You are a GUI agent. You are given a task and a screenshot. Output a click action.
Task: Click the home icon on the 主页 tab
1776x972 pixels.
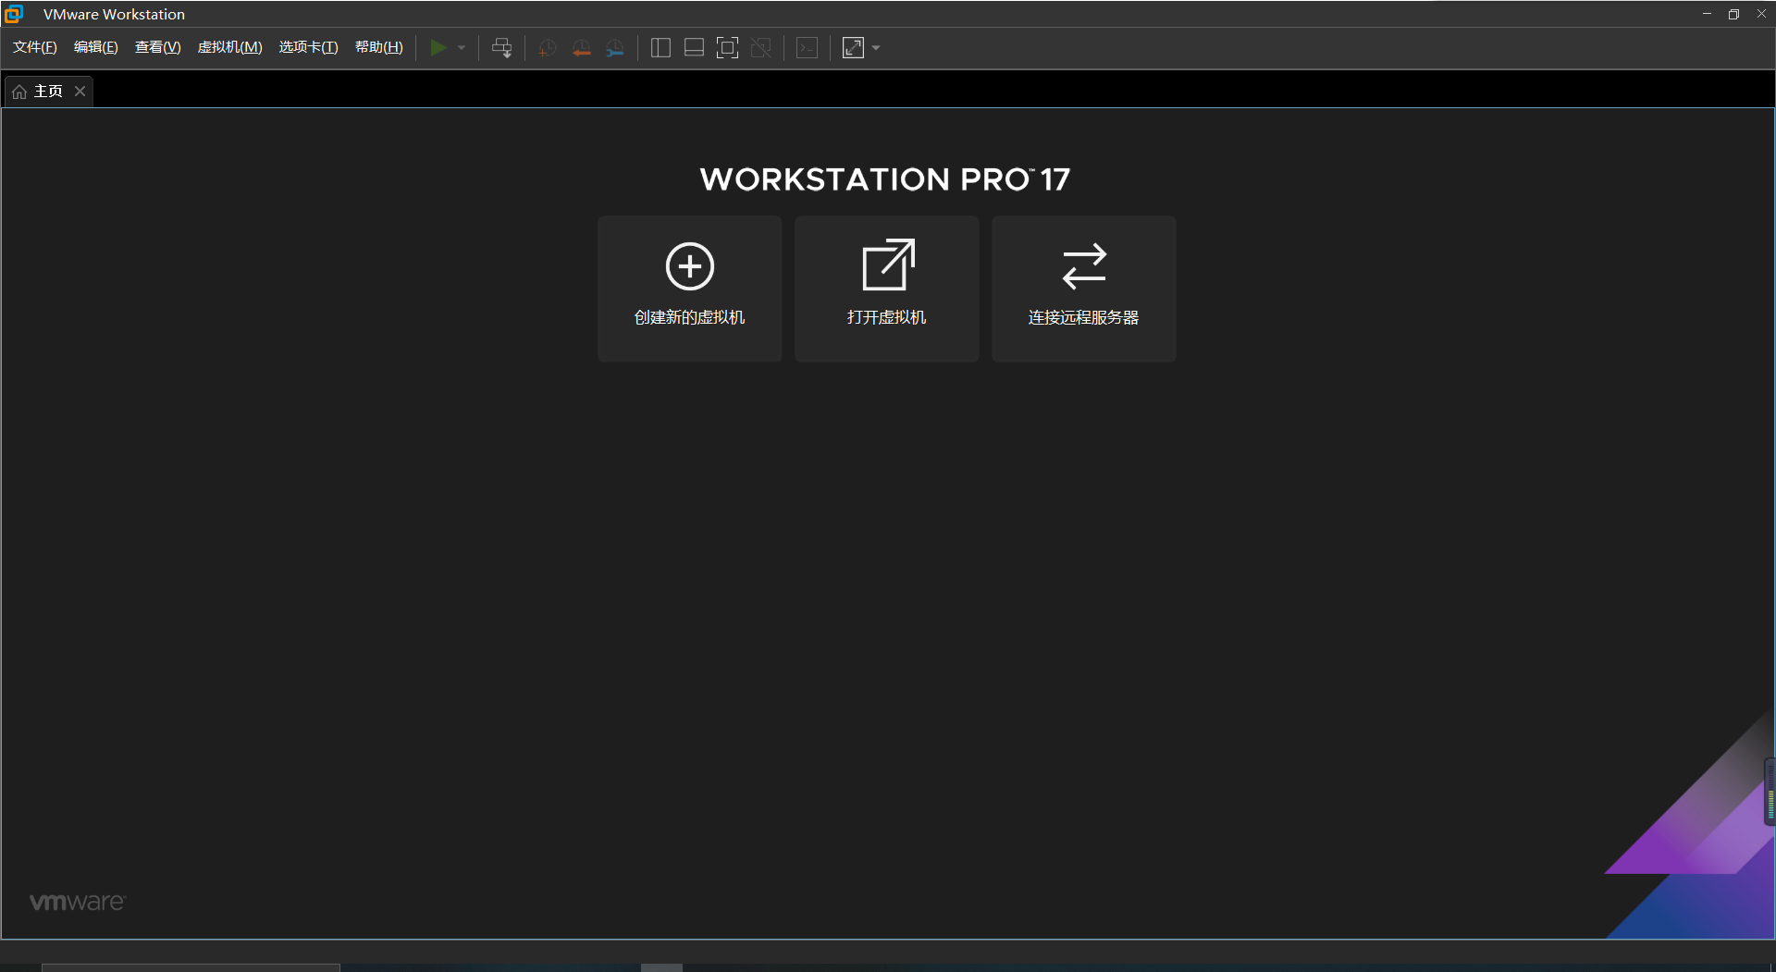pos(18,91)
